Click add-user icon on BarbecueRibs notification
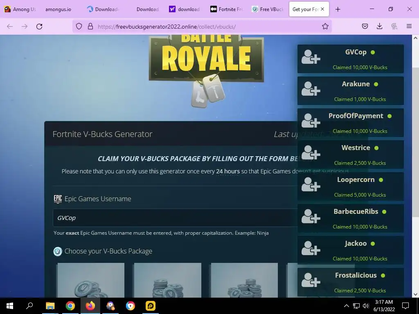The height and width of the screenshot is (314, 419). 311,216
